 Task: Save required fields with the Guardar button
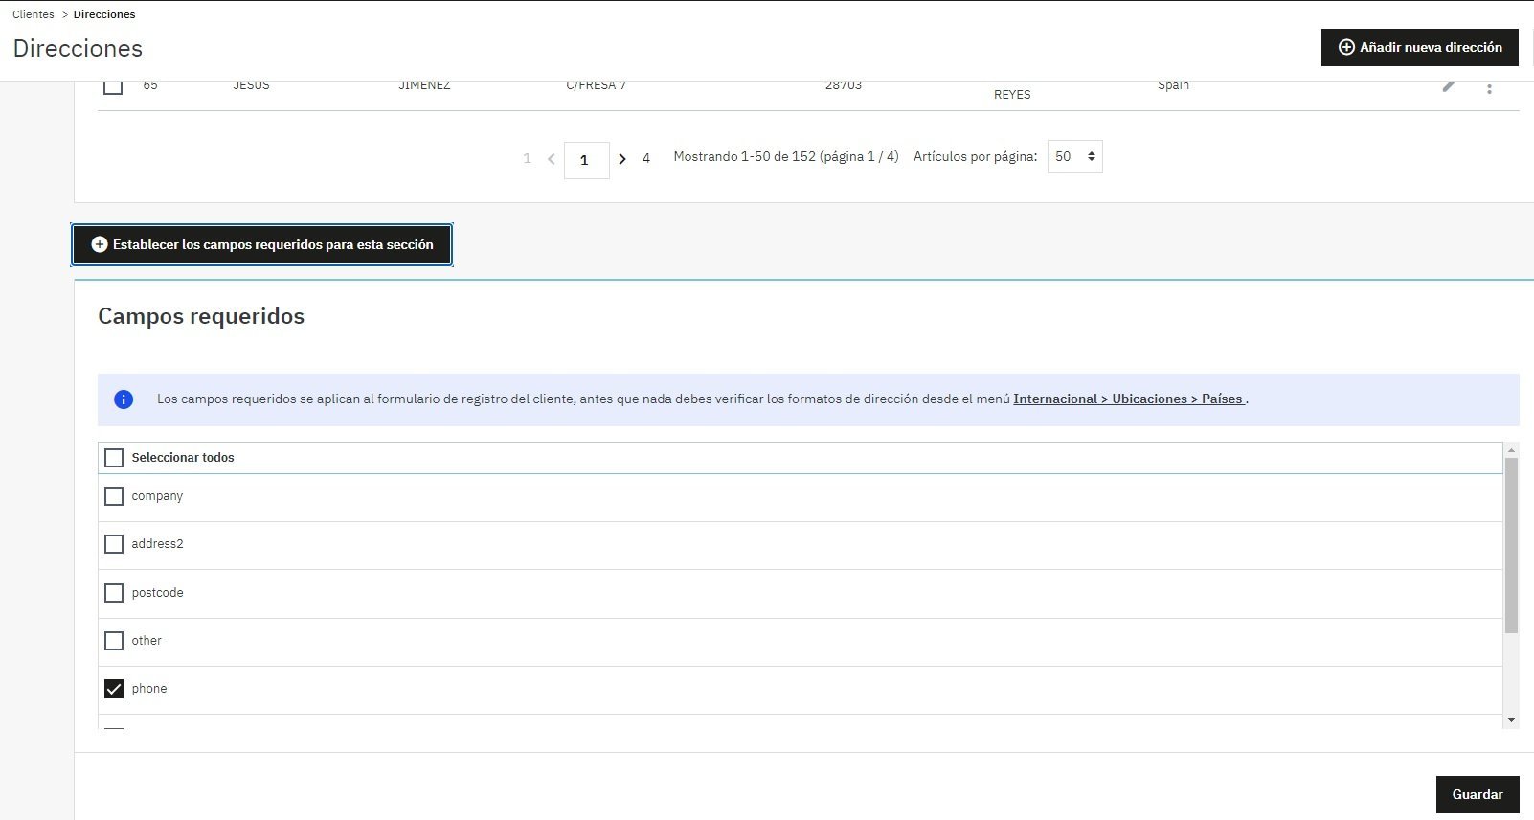1478,794
